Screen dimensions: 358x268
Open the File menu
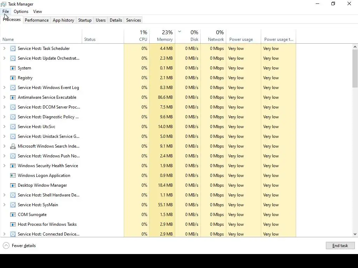click(6, 12)
